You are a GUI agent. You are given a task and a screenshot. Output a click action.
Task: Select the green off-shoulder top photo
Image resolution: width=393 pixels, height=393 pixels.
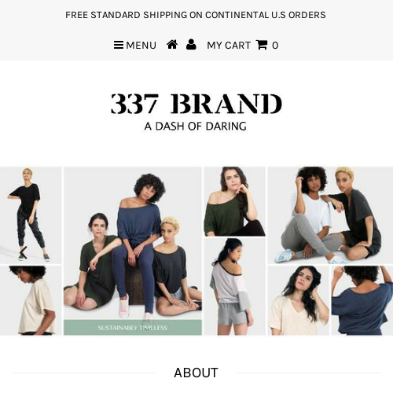[x=235, y=201]
